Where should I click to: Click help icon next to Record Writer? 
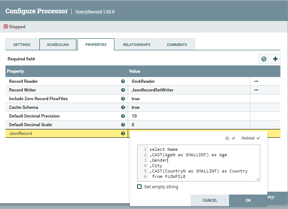point(123,90)
